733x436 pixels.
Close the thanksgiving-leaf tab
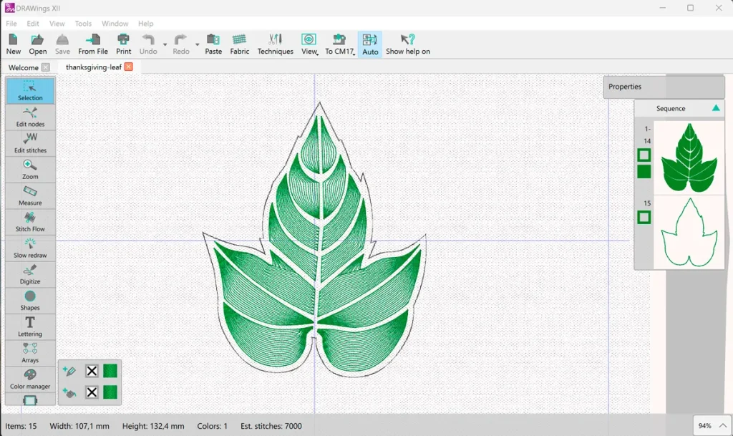(129, 67)
